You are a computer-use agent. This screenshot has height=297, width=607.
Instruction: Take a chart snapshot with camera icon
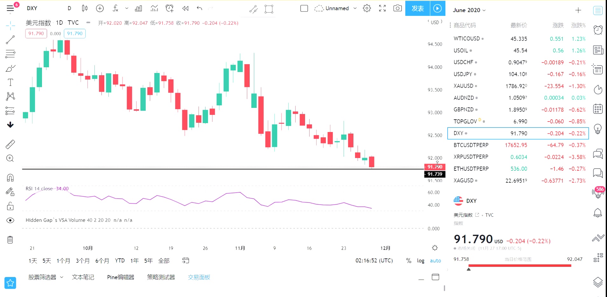click(397, 8)
